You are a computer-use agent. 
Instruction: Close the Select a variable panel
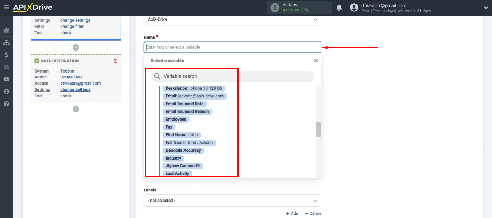[x=316, y=61]
